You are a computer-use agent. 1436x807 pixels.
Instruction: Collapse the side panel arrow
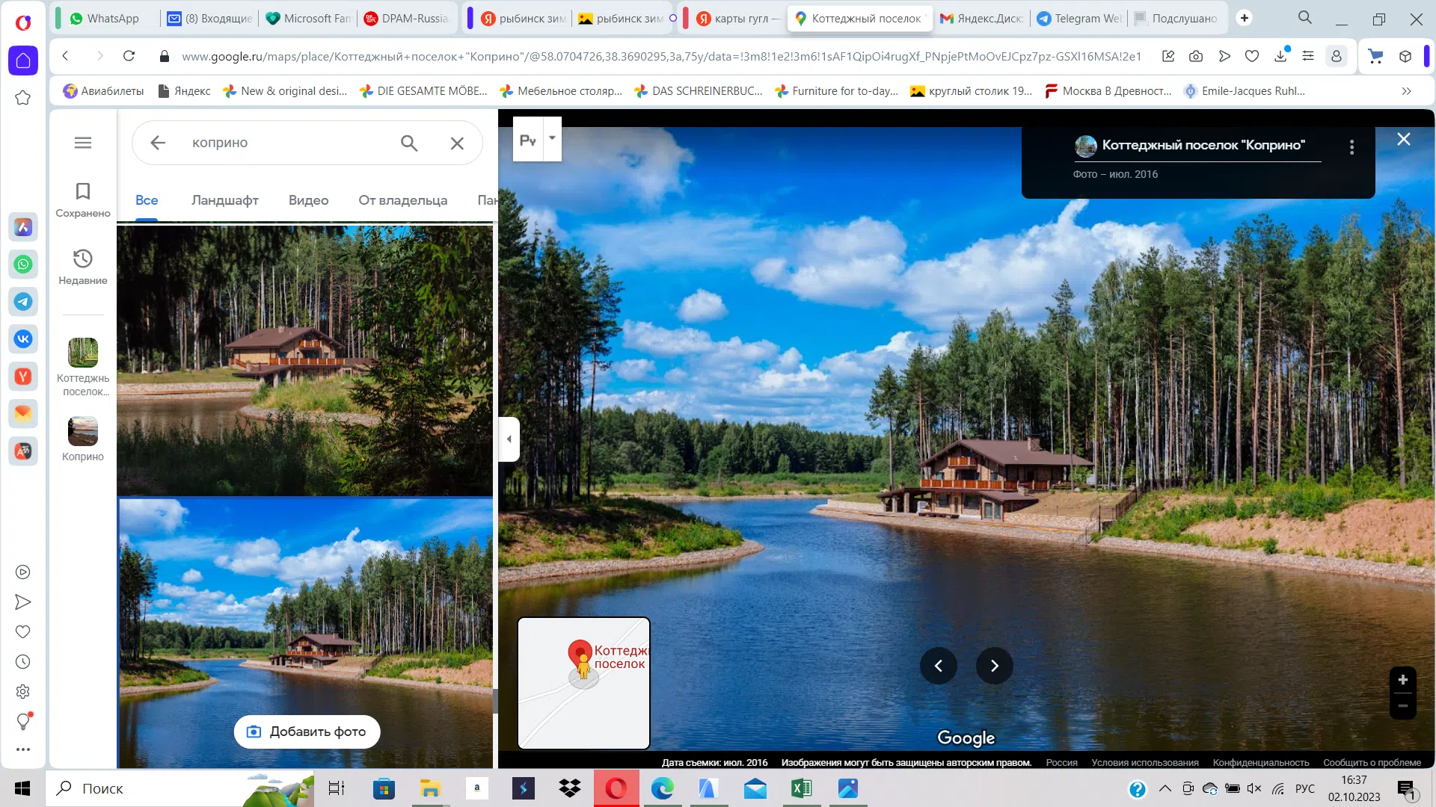[x=509, y=439]
